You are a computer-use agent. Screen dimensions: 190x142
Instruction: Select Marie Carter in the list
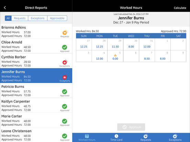coord(36,120)
